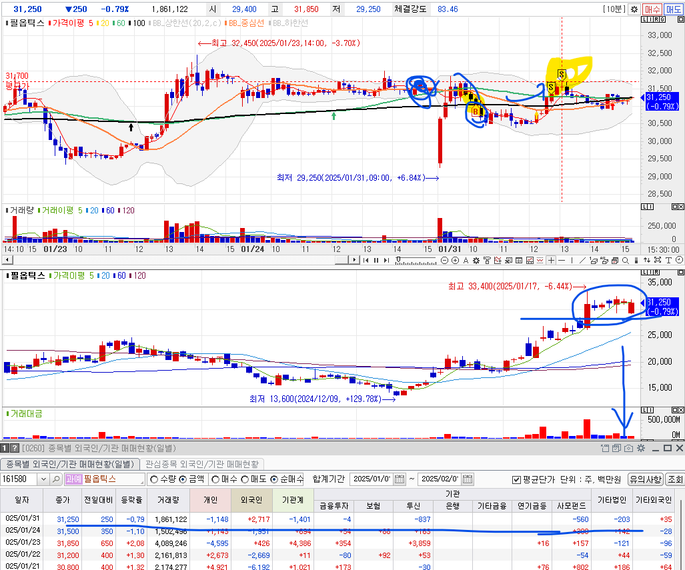The height and width of the screenshot is (570, 685).
Task: Select the text A tool in chart toolbar
Action: pyautogui.click(x=466, y=260)
